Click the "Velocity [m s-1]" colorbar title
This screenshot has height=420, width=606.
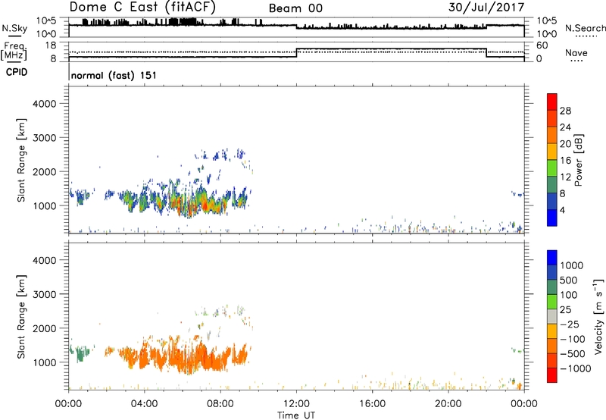pos(598,316)
